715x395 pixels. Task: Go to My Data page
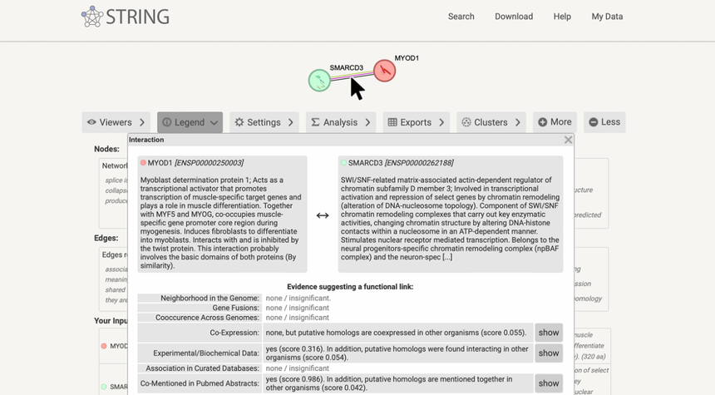point(607,17)
